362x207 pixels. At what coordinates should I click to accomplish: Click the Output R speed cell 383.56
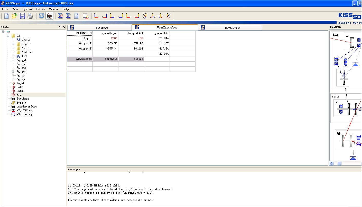click(106, 43)
